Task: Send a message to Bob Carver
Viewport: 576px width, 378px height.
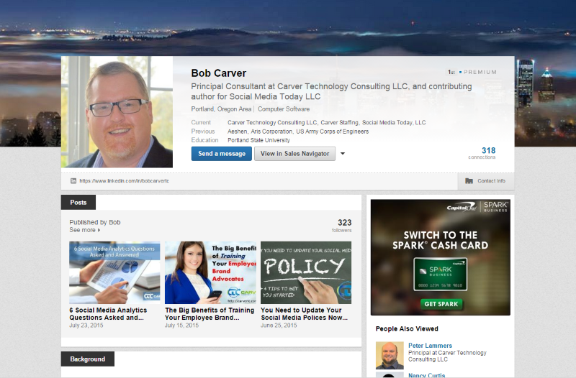Action: [222, 154]
